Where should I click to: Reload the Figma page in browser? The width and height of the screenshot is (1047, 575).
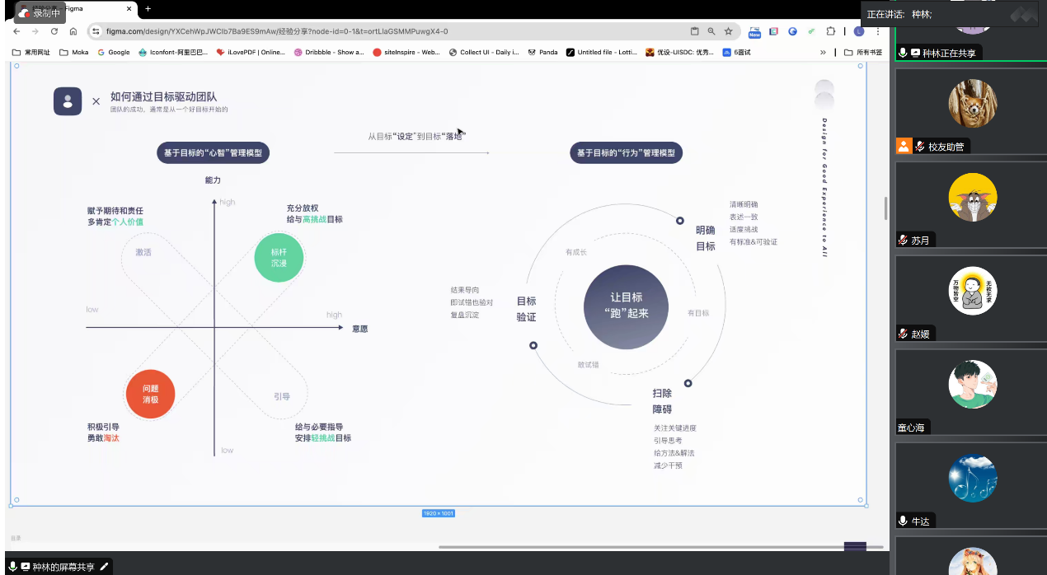(x=54, y=31)
